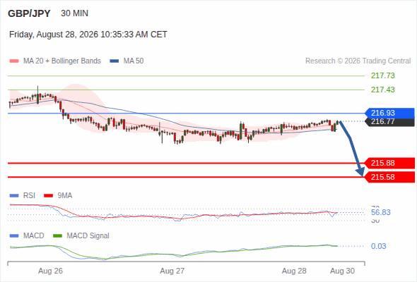The height and width of the screenshot is (282, 417).
Task: Click the MACD value 0.03 readout
Action: tap(378, 246)
